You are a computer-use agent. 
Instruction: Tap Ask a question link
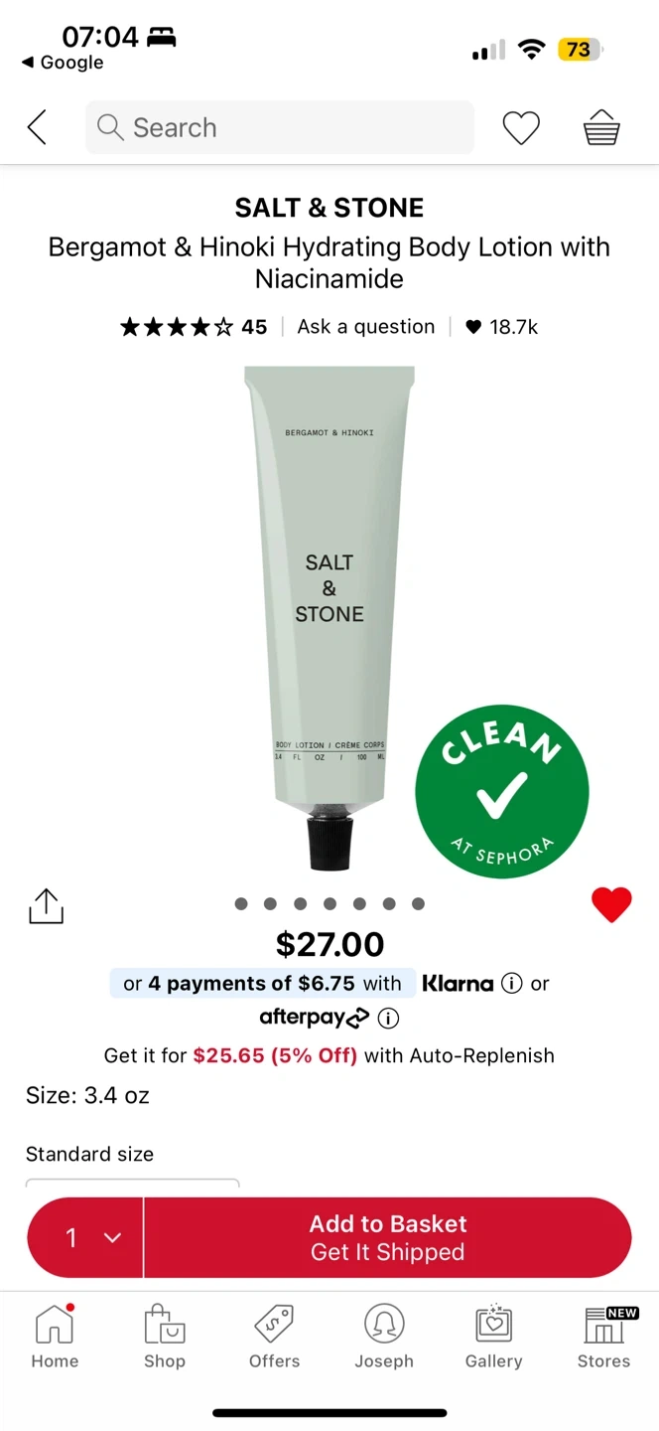tap(366, 327)
